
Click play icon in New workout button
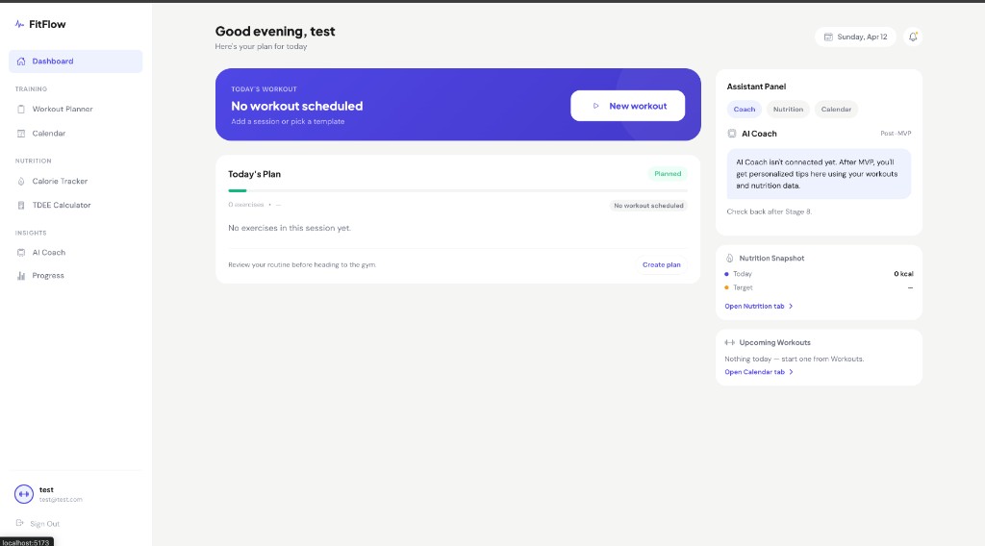pos(595,106)
